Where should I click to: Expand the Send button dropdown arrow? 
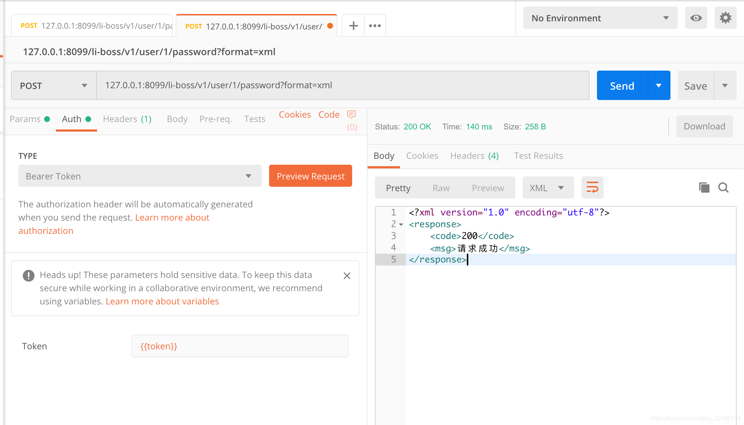(x=660, y=85)
